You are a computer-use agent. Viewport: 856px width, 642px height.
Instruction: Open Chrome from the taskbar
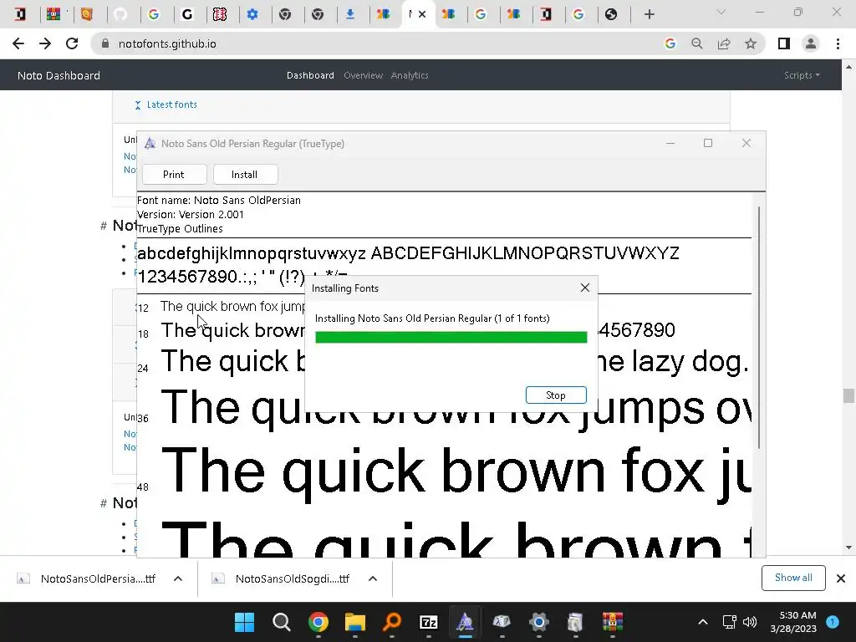click(318, 622)
